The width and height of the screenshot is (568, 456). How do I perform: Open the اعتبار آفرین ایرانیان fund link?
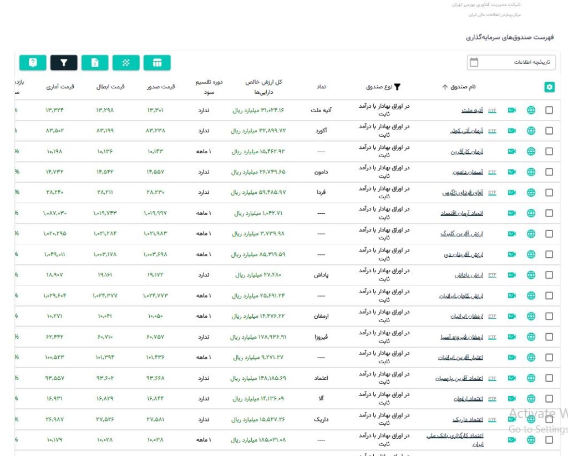click(460, 358)
